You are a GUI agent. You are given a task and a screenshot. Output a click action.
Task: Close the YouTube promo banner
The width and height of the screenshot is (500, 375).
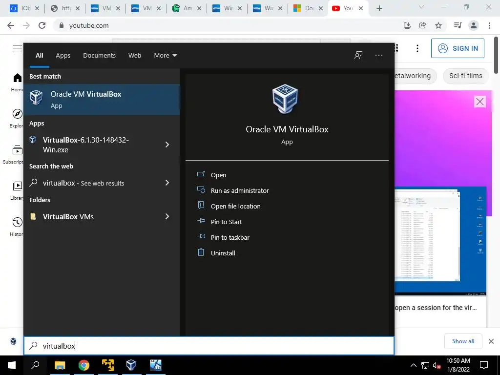(480, 102)
